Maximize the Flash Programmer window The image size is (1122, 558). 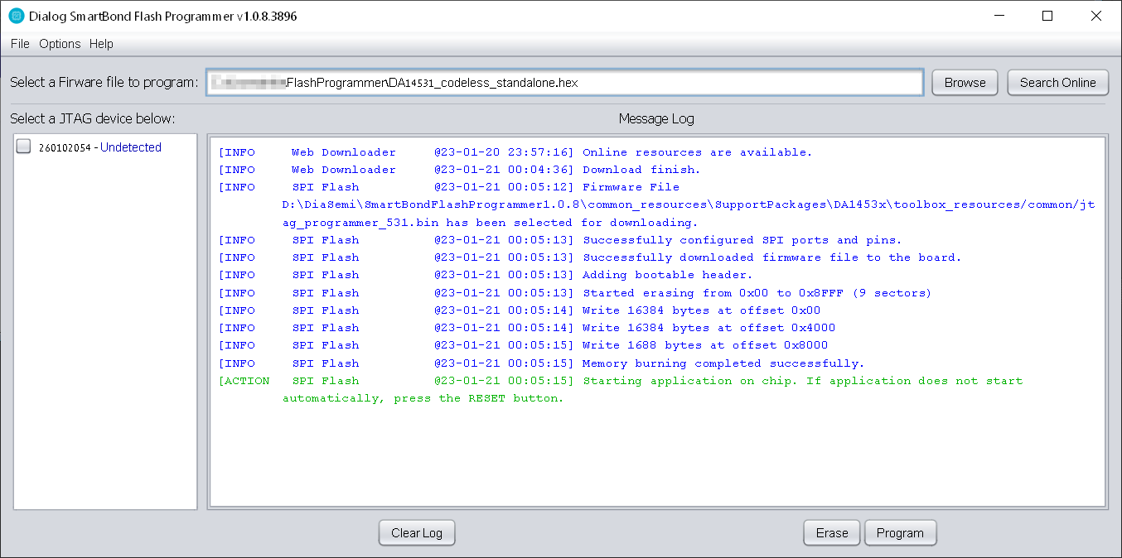pyautogui.click(x=1047, y=16)
